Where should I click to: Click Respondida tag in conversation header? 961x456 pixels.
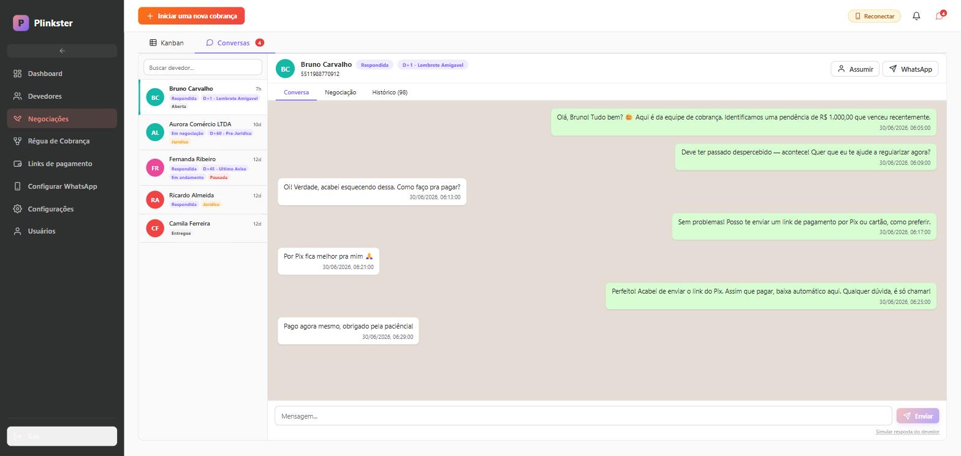click(x=374, y=64)
